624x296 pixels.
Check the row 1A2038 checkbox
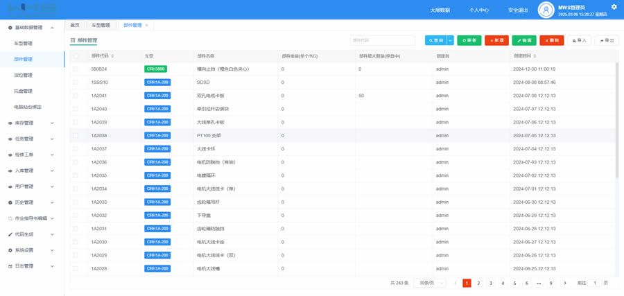(x=76, y=135)
